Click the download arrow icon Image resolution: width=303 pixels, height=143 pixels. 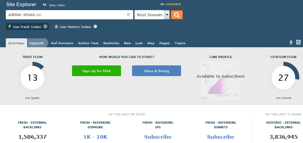(291, 42)
